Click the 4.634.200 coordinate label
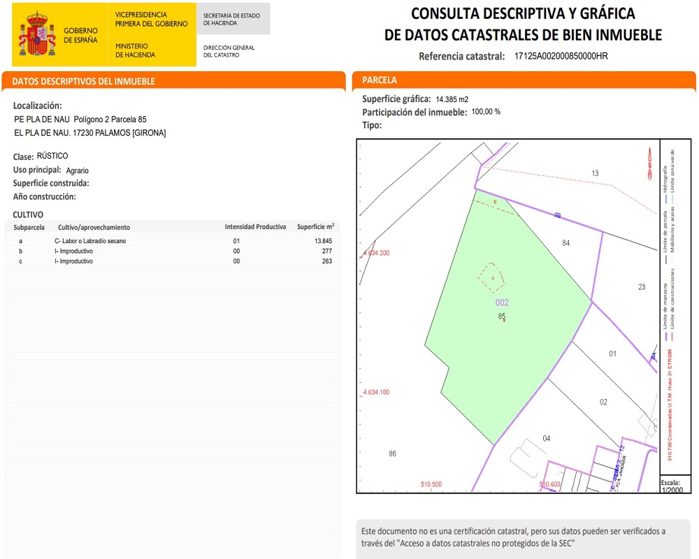The width and height of the screenshot is (699, 559). 377,253
